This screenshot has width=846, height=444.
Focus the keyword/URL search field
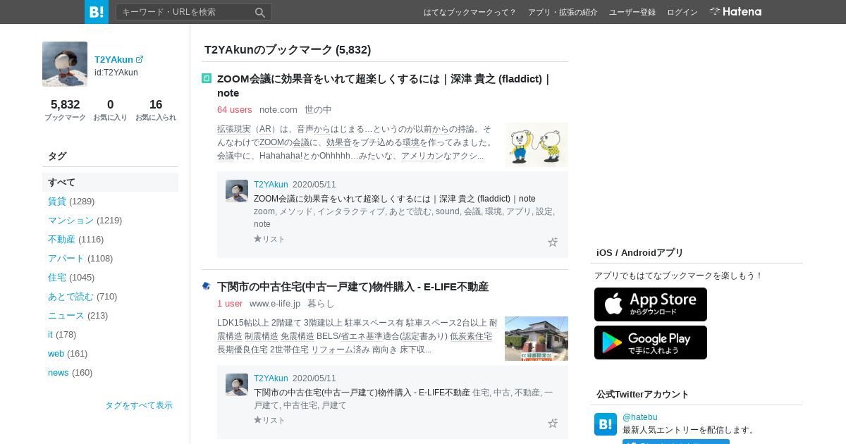click(185, 12)
